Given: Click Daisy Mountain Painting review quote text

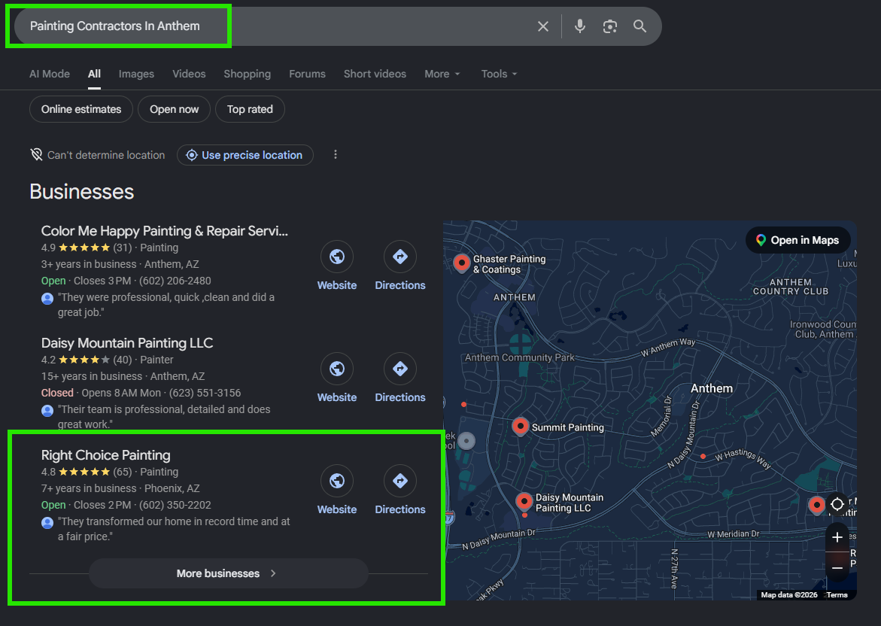Looking at the screenshot, I should click(164, 417).
